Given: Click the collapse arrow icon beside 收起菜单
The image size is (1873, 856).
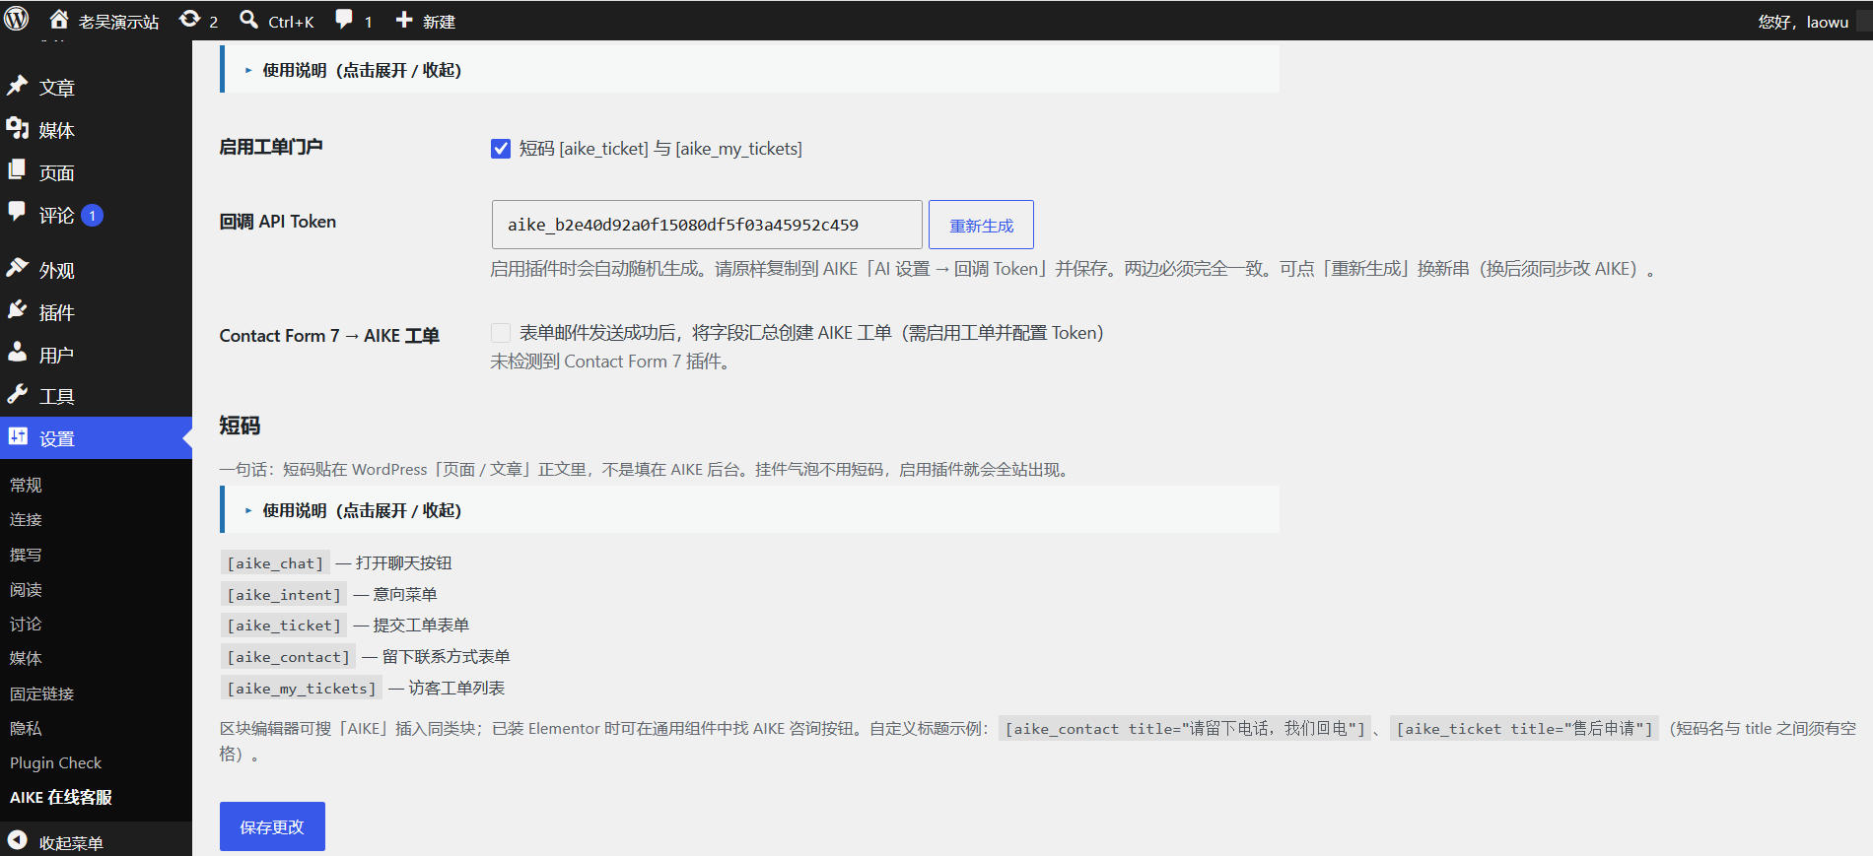Looking at the screenshot, I should pos(18,840).
